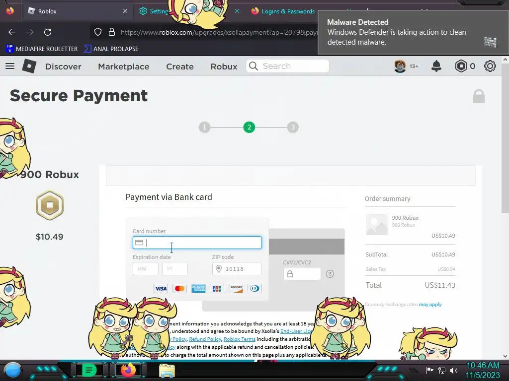This screenshot has width=509, height=381.
Task: Click the tracking protection shield icon
Action: pos(98,32)
